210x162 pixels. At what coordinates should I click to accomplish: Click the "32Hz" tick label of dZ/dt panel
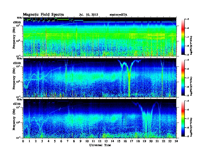pos(19,100)
